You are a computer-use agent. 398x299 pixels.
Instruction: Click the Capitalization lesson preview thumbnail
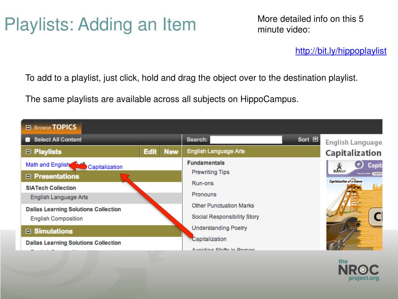[354, 205]
